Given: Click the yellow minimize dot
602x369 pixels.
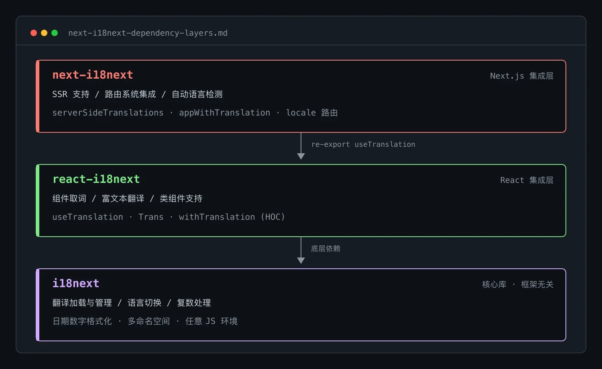Looking at the screenshot, I should pos(44,33).
